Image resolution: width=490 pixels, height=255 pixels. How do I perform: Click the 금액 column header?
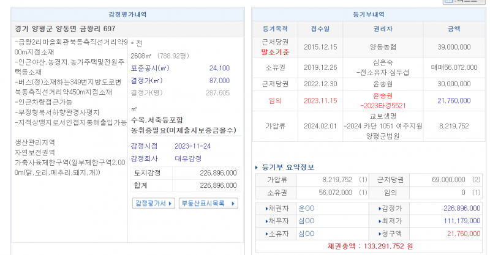[454, 29]
